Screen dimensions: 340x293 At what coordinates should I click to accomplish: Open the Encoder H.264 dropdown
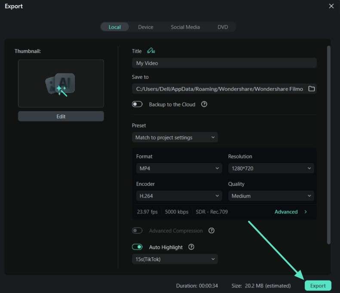[179, 196]
